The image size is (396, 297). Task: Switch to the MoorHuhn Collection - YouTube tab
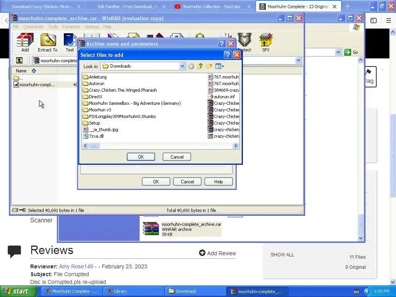tap(211, 7)
